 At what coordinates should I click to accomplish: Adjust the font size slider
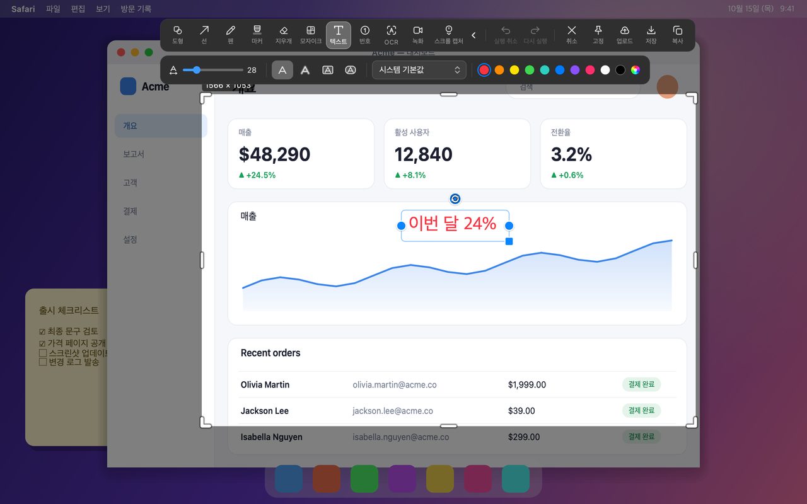213,70
